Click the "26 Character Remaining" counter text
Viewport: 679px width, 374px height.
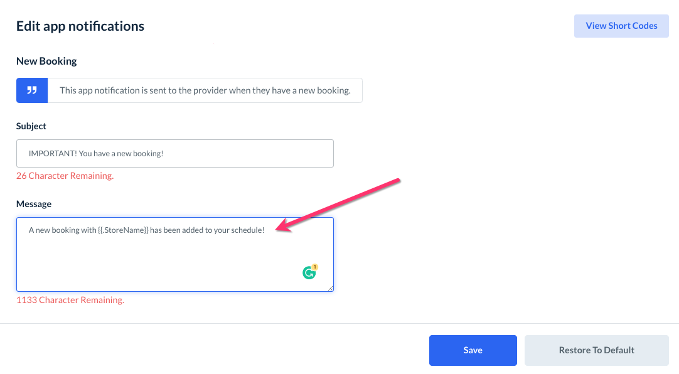coord(65,176)
